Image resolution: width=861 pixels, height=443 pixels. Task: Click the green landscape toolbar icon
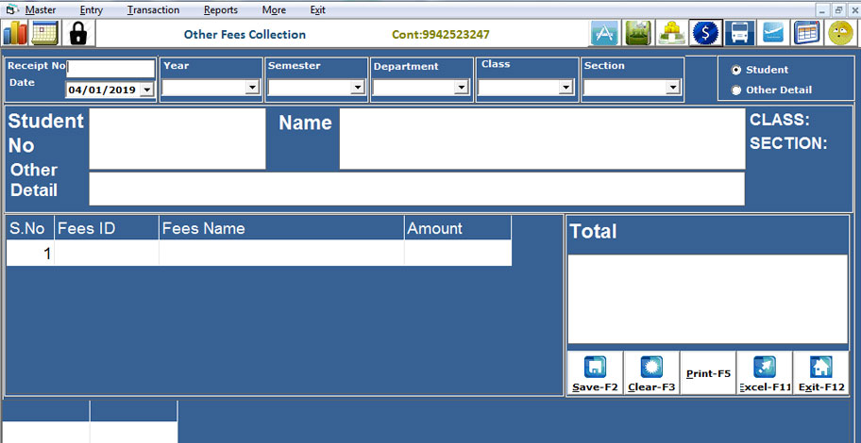(638, 33)
